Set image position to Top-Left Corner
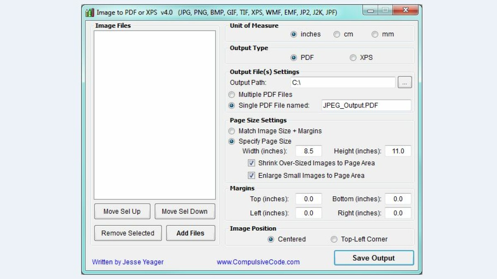Viewport: 497px width, 279px height. 334,239
